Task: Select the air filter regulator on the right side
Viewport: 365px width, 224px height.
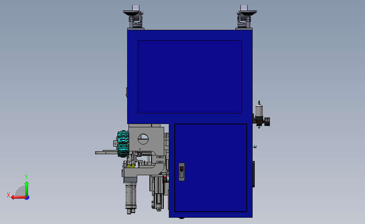Action: click(261, 115)
